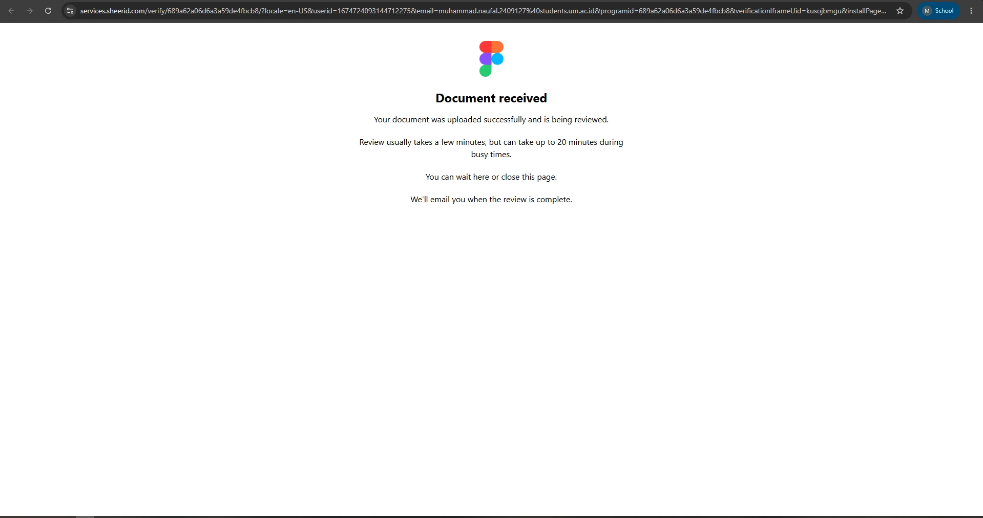View site information icon in address bar
This screenshot has width=983, height=518.
point(70,11)
